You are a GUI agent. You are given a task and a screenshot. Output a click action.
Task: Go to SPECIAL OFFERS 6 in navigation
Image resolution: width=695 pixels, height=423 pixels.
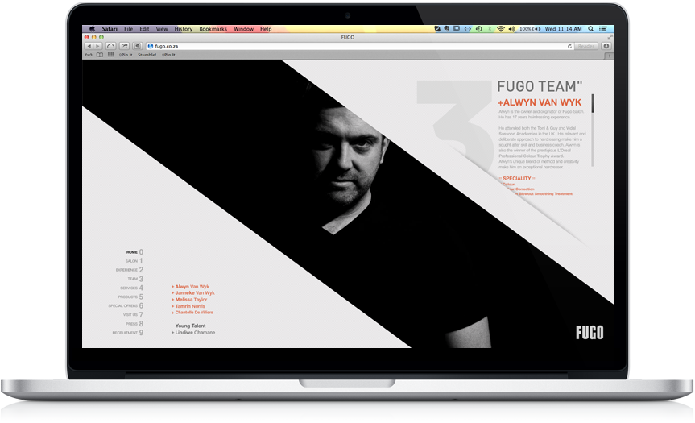(126, 305)
